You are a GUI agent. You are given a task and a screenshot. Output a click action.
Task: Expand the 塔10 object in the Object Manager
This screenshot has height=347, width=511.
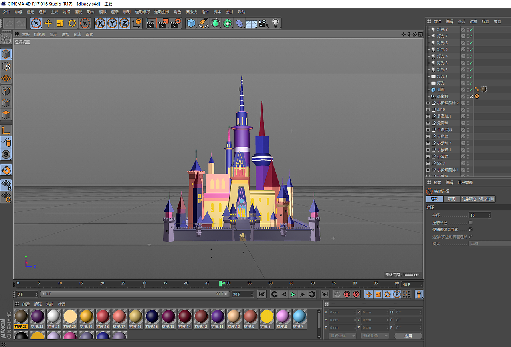[x=428, y=109]
